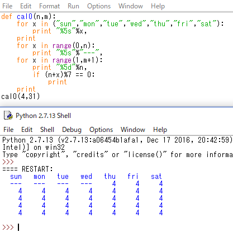
Task: Click the 'for x in range(0,n):' line
Action: (56, 46)
